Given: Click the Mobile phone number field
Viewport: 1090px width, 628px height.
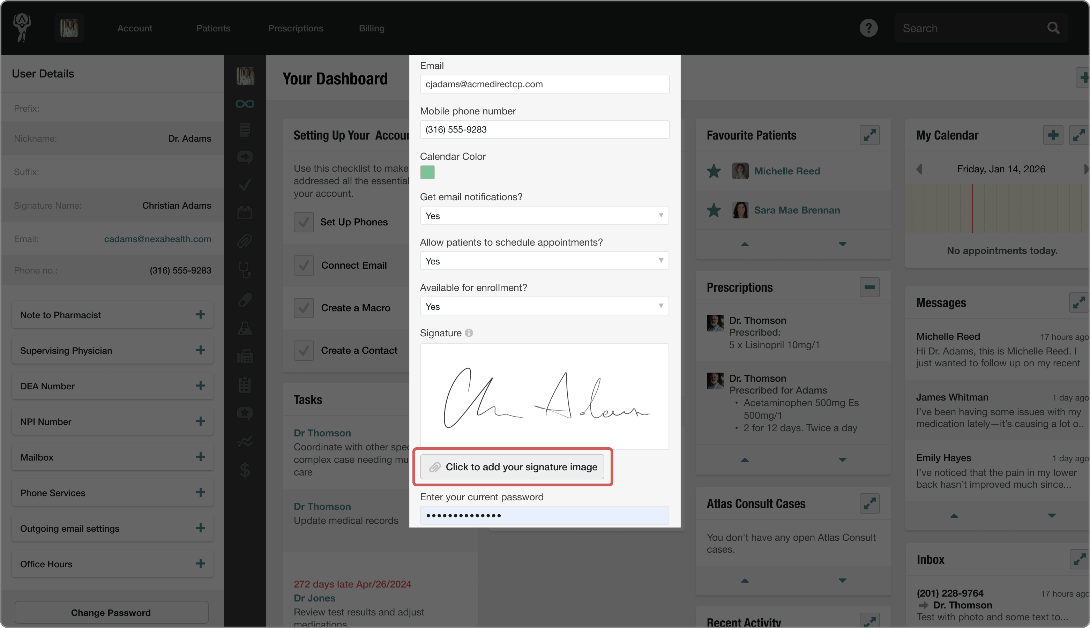Looking at the screenshot, I should (544, 129).
